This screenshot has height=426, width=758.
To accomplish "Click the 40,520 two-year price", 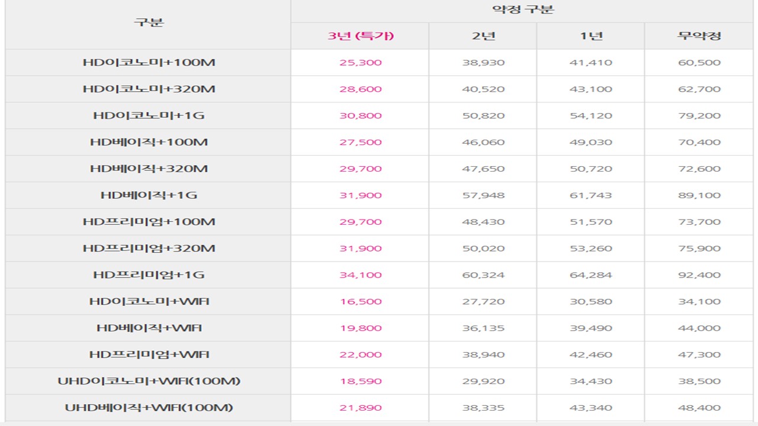I will [483, 89].
